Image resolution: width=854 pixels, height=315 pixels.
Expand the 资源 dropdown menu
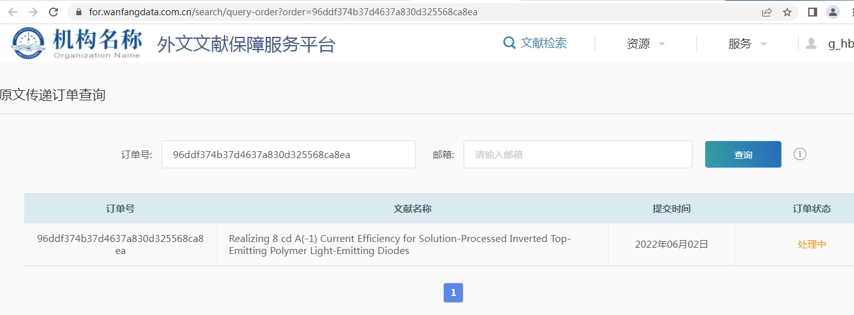(645, 44)
